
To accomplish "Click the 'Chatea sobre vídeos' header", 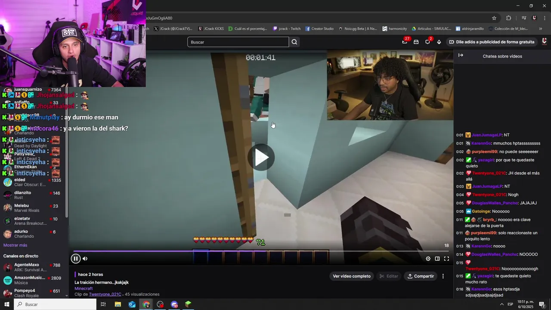I will (x=502, y=56).
